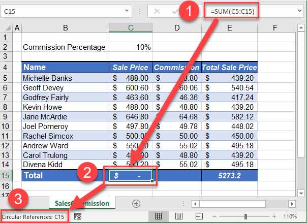Open the Name Box dropdown arrow

pyautogui.click(x=127, y=11)
